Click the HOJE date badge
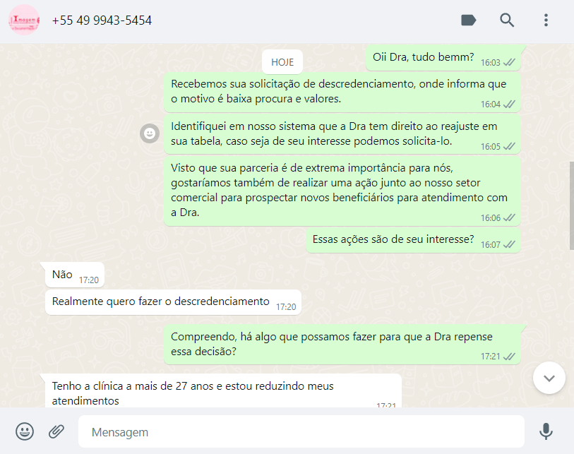 coord(282,62)
